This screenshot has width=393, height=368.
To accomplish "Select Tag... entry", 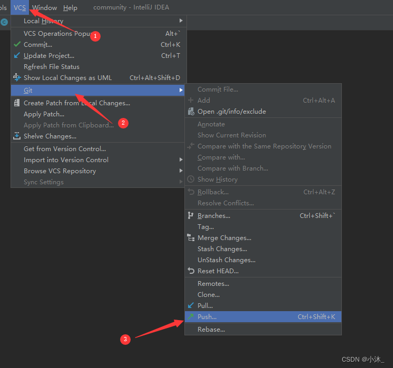I will click(x=263, y=227).
